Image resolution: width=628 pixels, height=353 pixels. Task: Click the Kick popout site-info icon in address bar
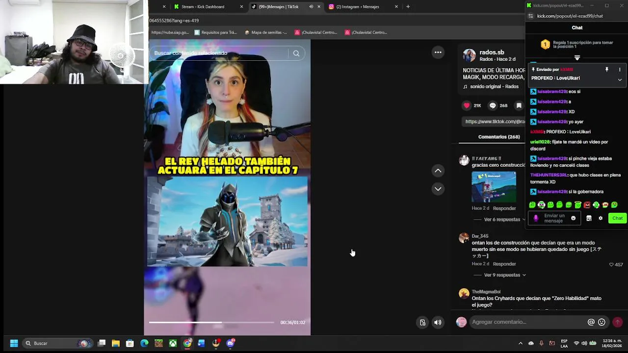click(x=530, y=16)
